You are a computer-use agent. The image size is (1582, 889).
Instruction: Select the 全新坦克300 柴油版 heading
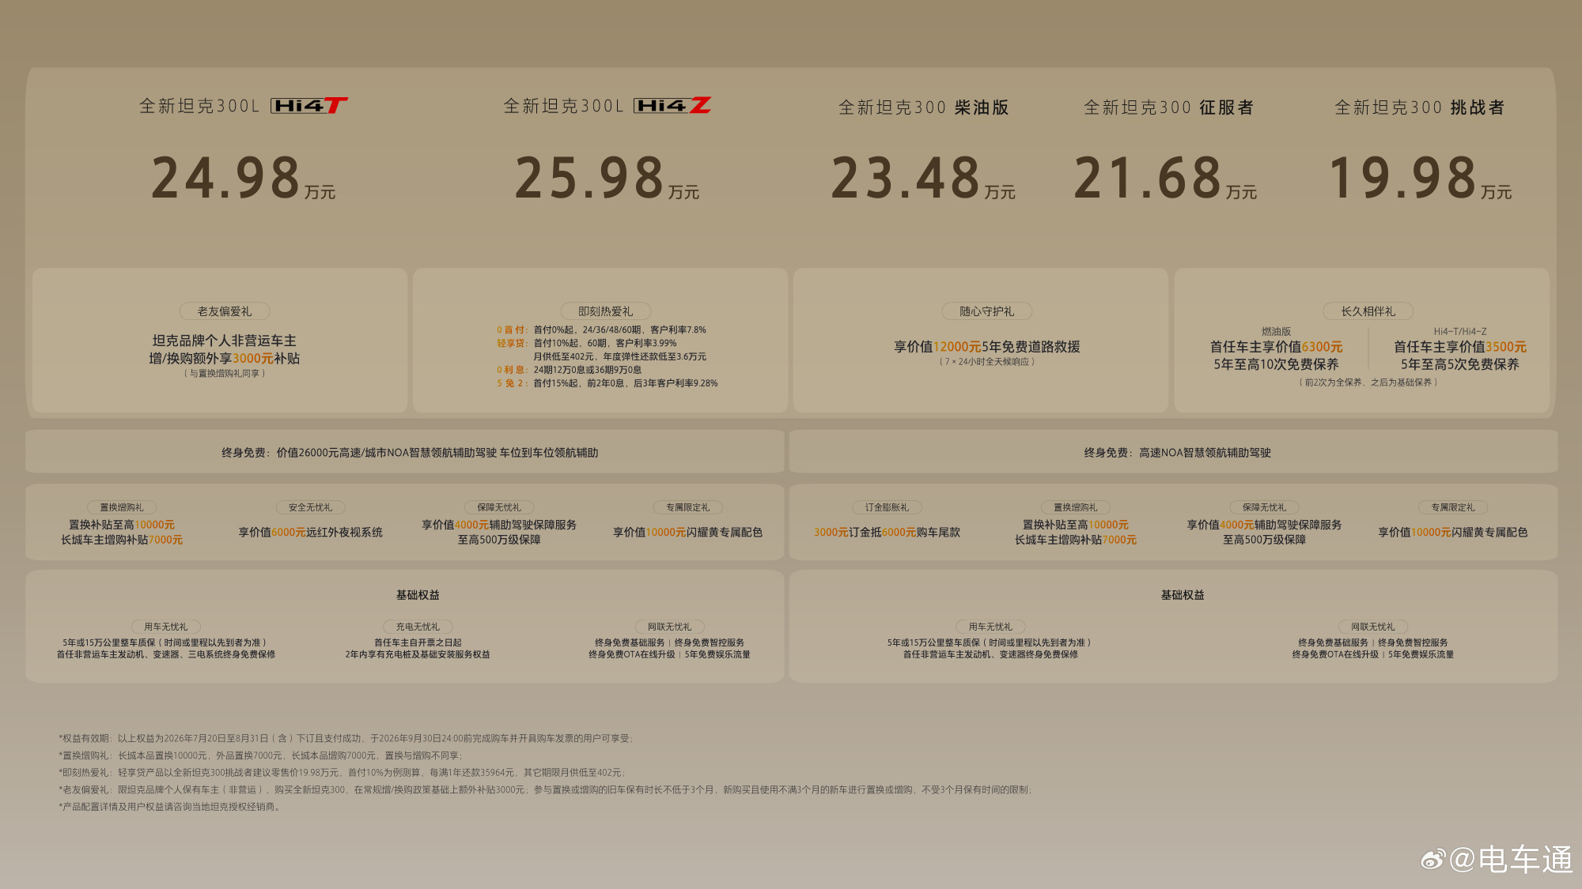click(x=923, y=107)
